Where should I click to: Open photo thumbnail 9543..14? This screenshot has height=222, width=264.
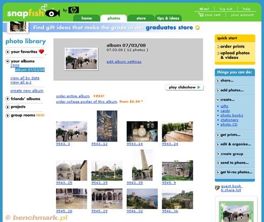(x=142, y=131)
